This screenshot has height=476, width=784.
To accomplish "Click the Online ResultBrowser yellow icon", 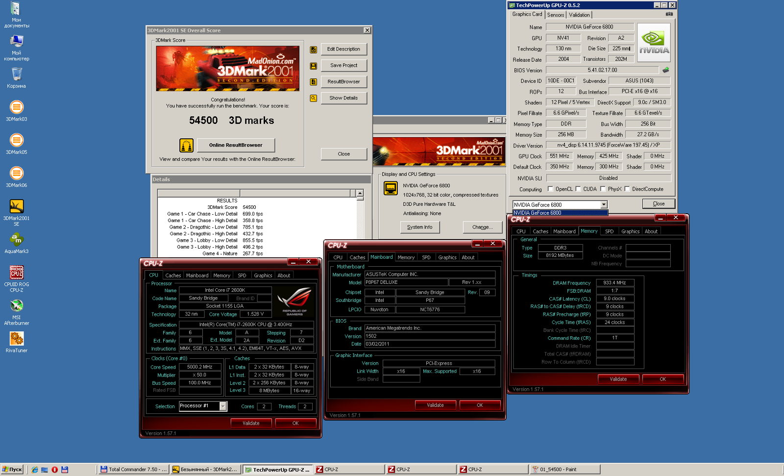I will pos(186,145).
